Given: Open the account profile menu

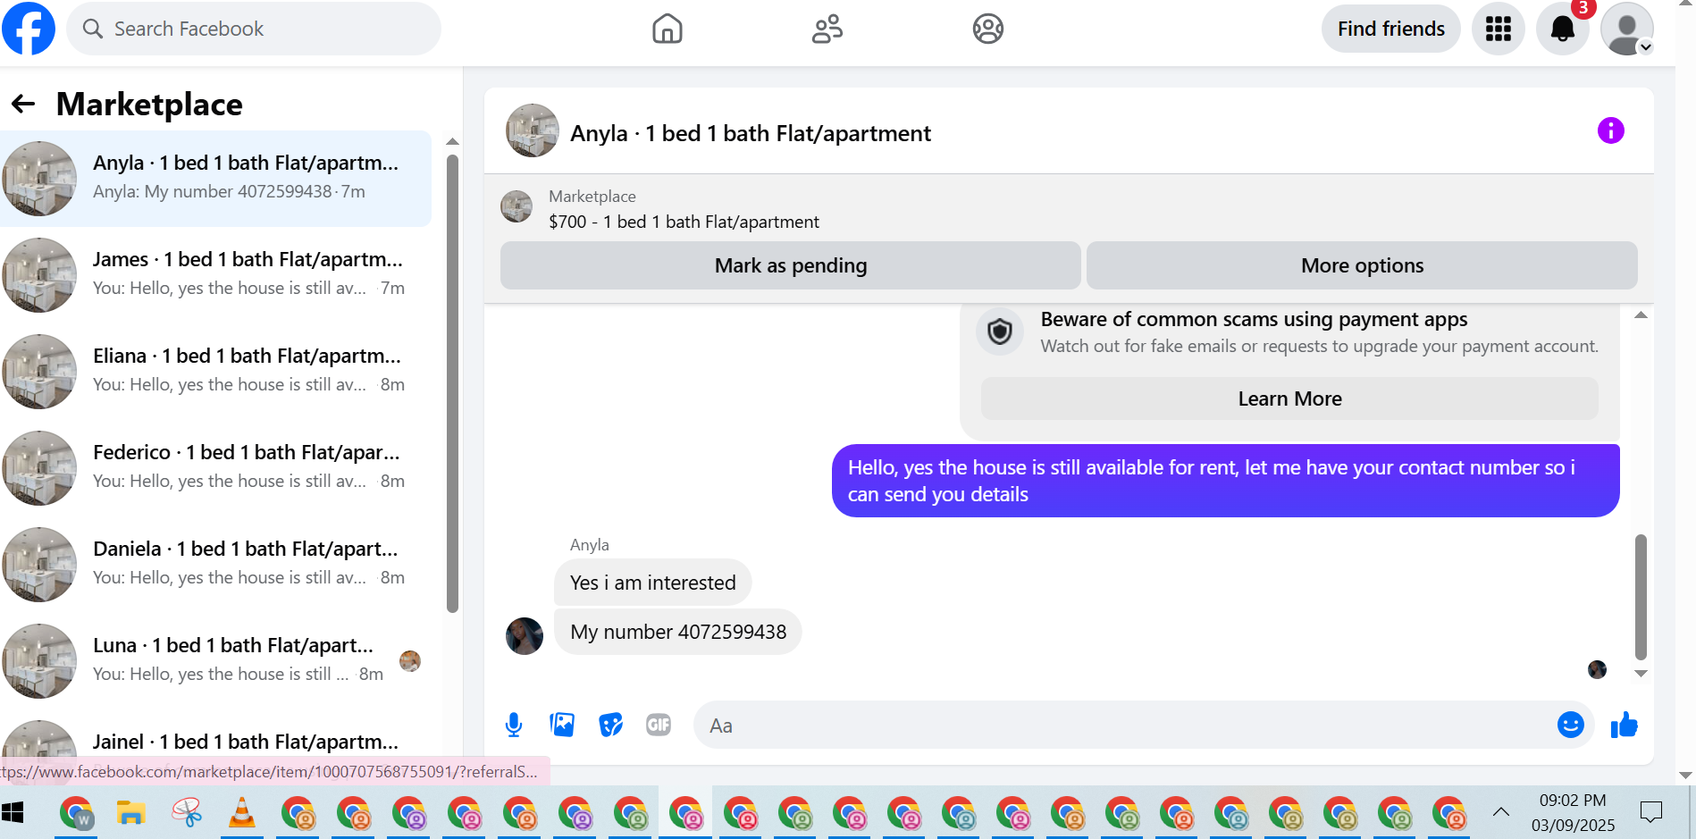Looking at the screenshot, I should click(x=1626, y=29).
